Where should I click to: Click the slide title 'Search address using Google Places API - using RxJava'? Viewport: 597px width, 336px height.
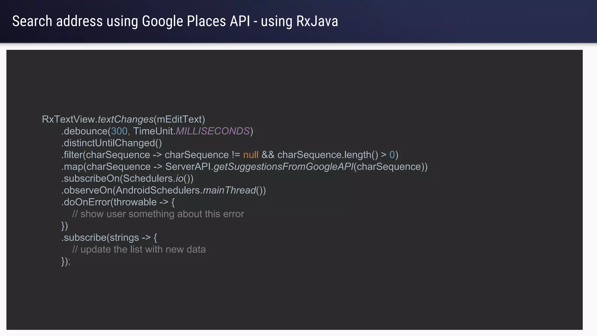coord(175,21)
